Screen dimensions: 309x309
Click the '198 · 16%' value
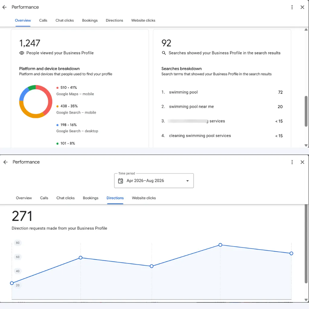68,125
